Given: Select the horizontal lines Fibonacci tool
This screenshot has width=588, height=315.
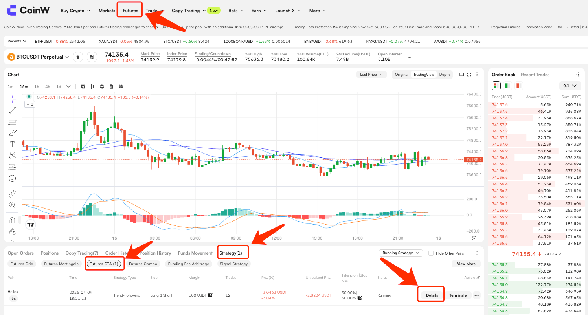Looking at the screenshot, I should [x=13, y=122].
